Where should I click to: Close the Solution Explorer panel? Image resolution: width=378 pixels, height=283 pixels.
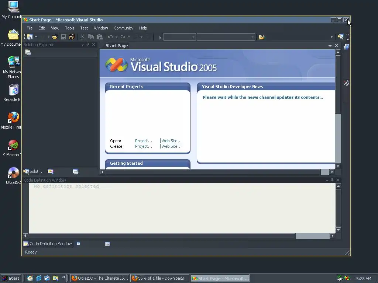pos(93,45)
